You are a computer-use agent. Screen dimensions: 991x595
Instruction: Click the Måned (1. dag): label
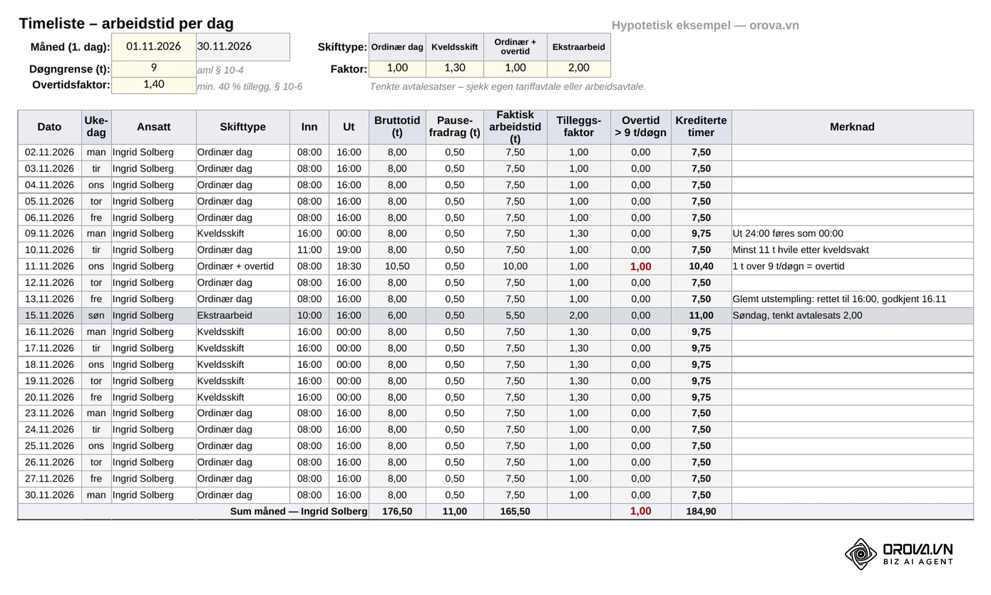[70, 47]
